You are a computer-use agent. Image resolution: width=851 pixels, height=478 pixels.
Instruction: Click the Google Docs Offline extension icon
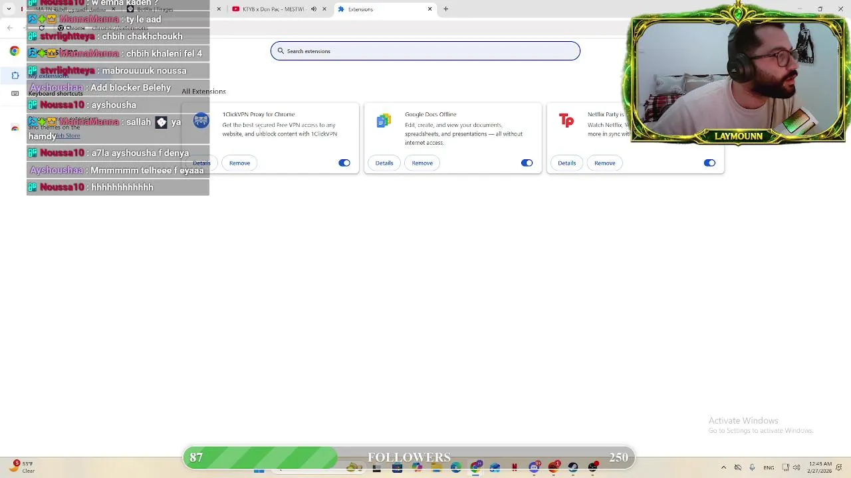[384, 120]
